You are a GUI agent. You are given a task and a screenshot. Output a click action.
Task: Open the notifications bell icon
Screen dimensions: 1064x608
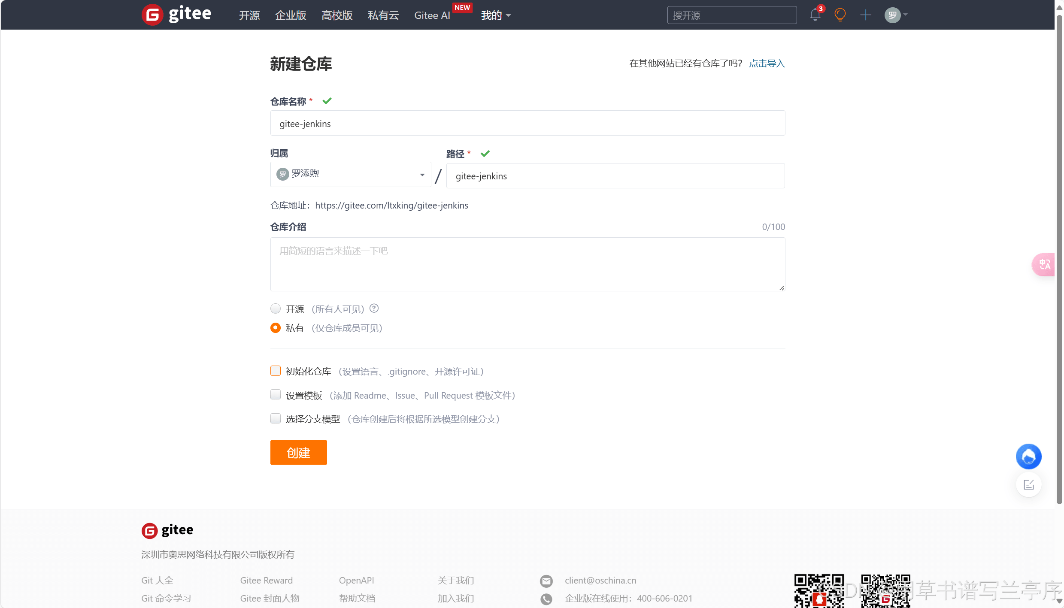point(815,15)
